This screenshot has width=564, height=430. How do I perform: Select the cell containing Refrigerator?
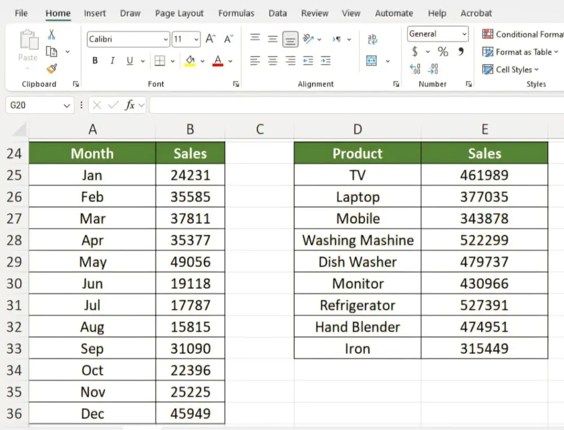pyautogui.click(x=358, y=305)
